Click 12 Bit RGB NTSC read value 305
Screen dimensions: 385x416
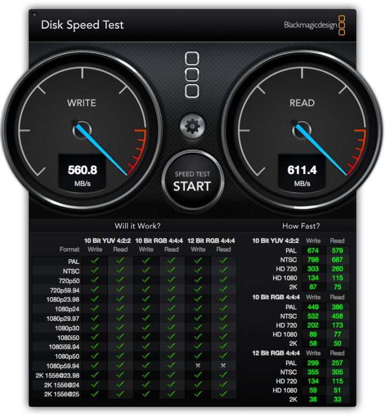point(337,372)
